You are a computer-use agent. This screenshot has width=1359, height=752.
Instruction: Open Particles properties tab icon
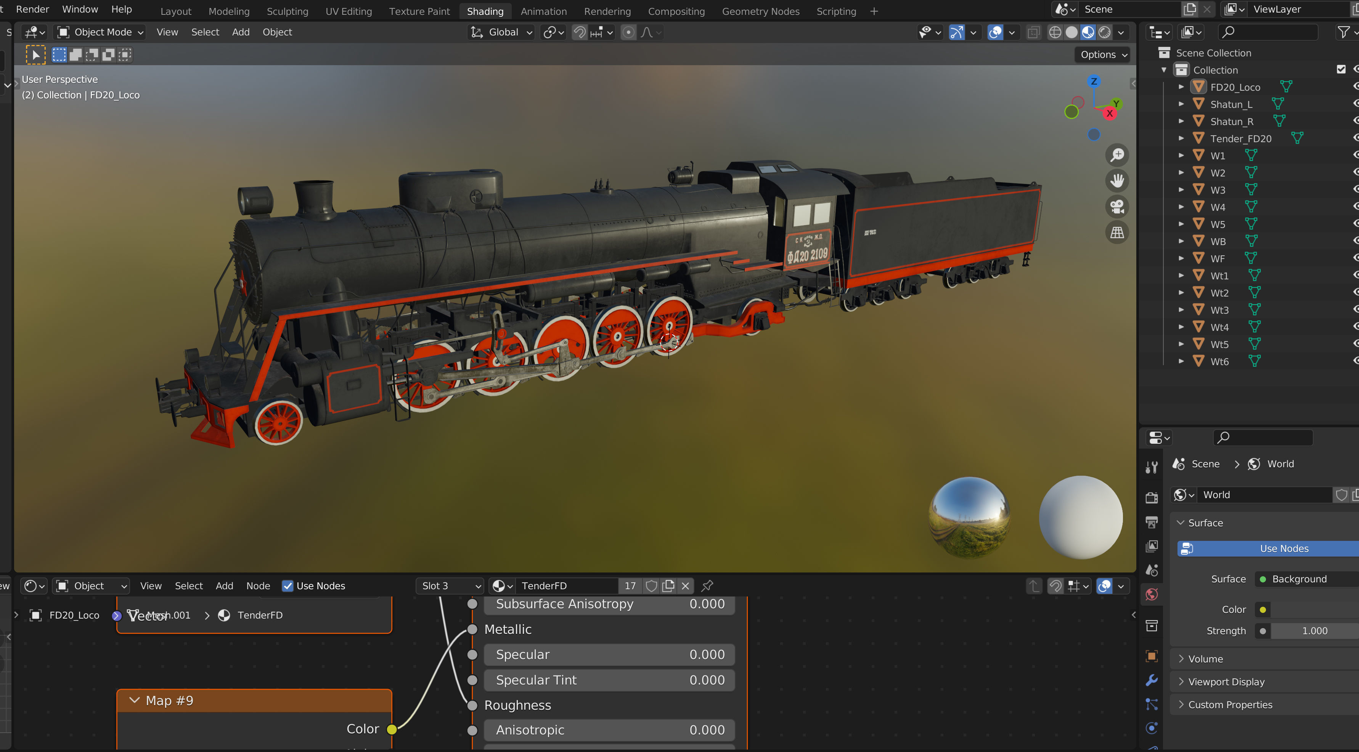click(1152, 704)
